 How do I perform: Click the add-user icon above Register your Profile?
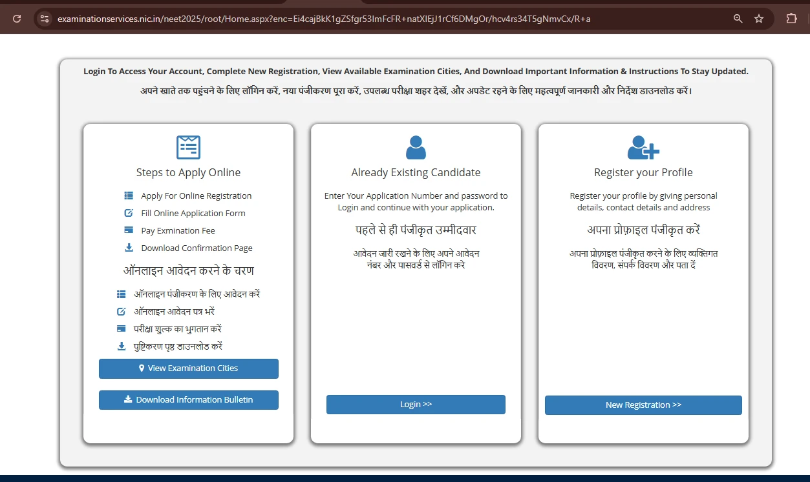[x=643, y=148]
